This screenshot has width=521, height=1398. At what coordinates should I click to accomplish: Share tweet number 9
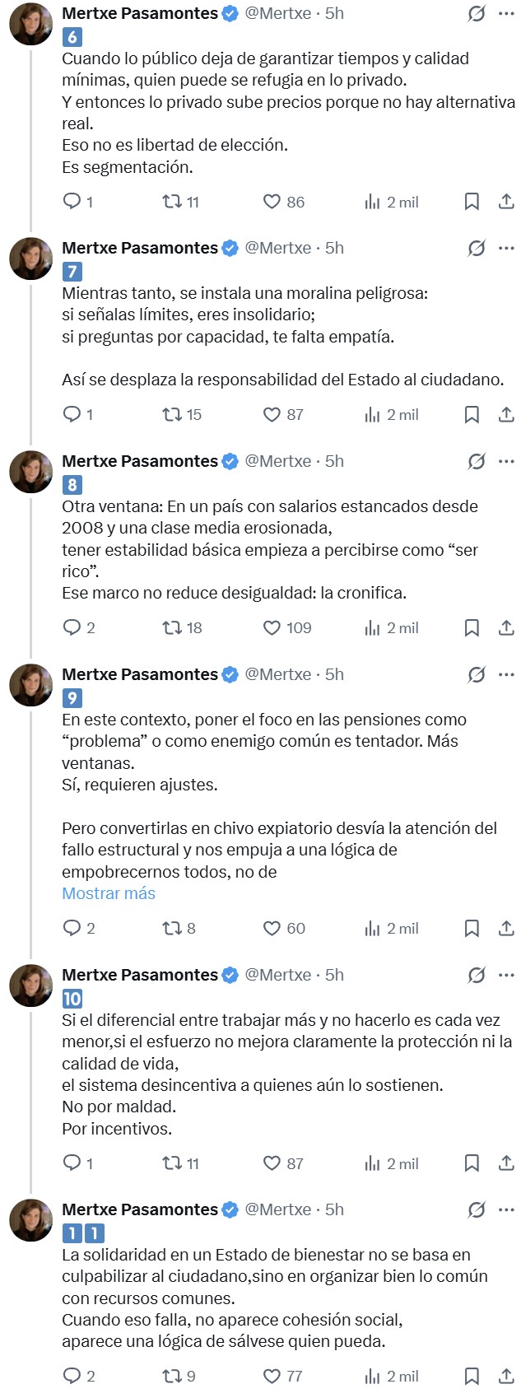506,928
